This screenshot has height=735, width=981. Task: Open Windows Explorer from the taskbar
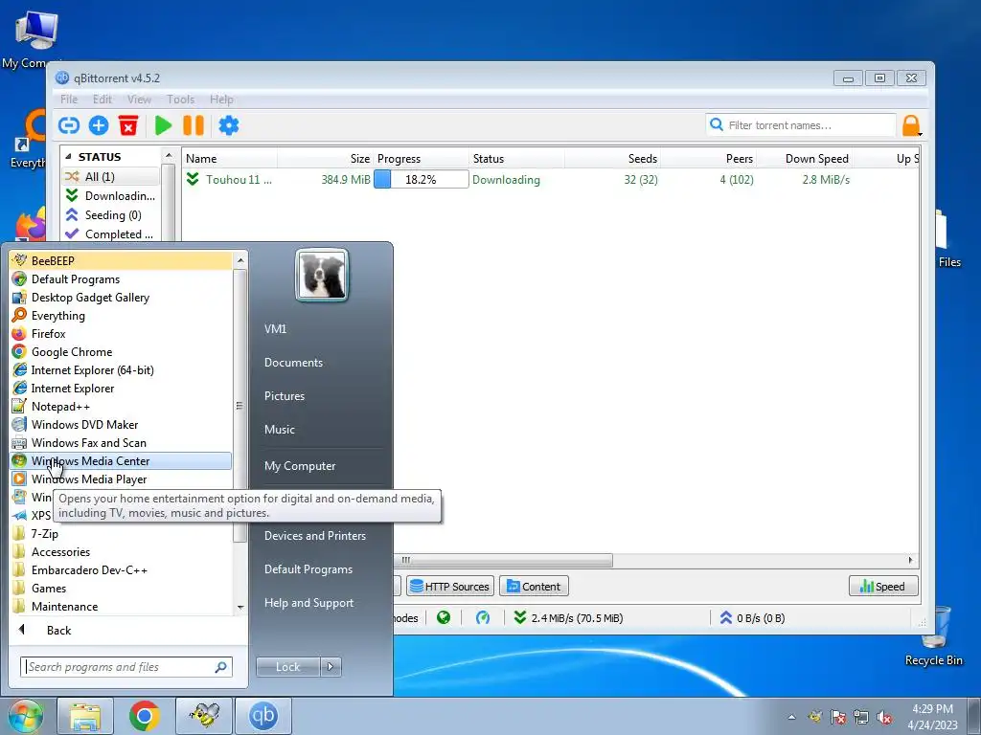[x=85, y=716]
